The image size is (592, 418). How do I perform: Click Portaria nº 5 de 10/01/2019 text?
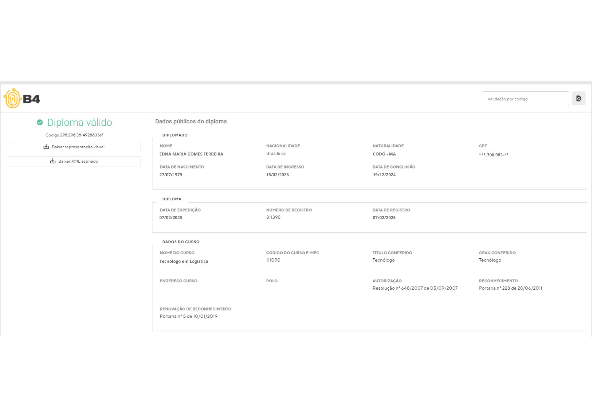coord(188,316)
